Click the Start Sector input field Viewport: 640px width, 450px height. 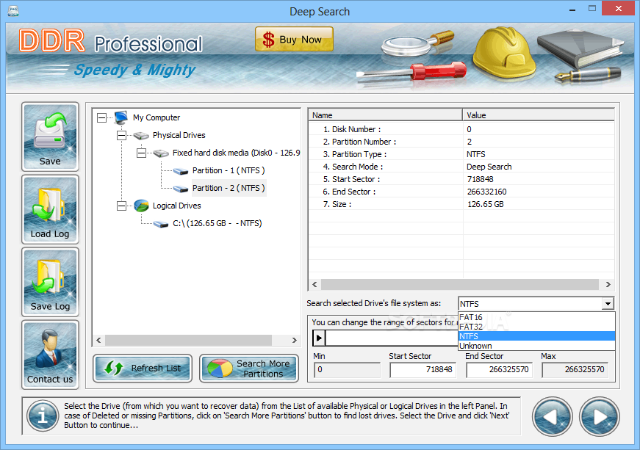click(x=423, y=369)
